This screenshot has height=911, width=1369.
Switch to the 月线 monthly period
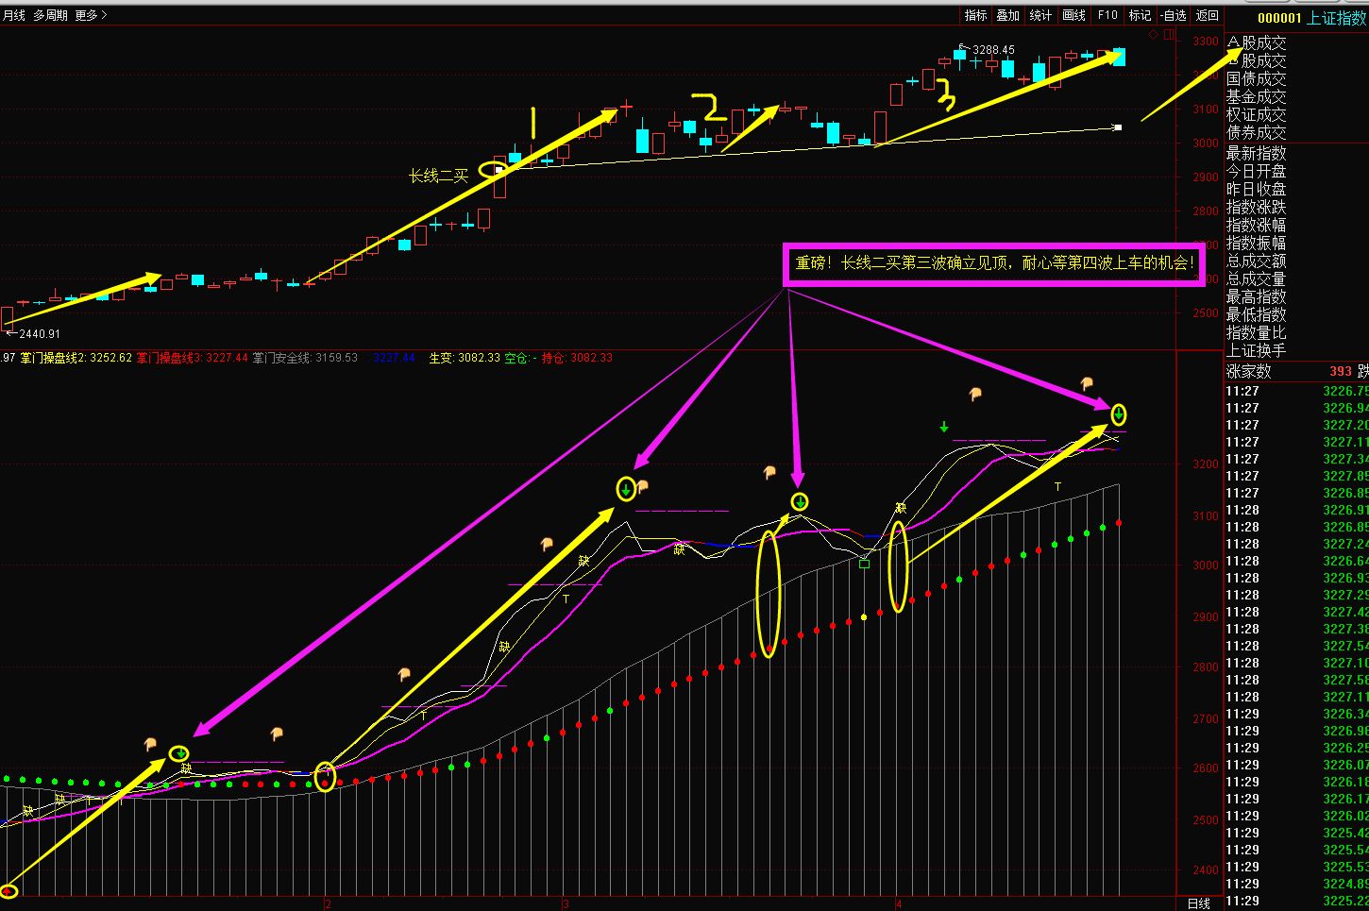point(13,15)
